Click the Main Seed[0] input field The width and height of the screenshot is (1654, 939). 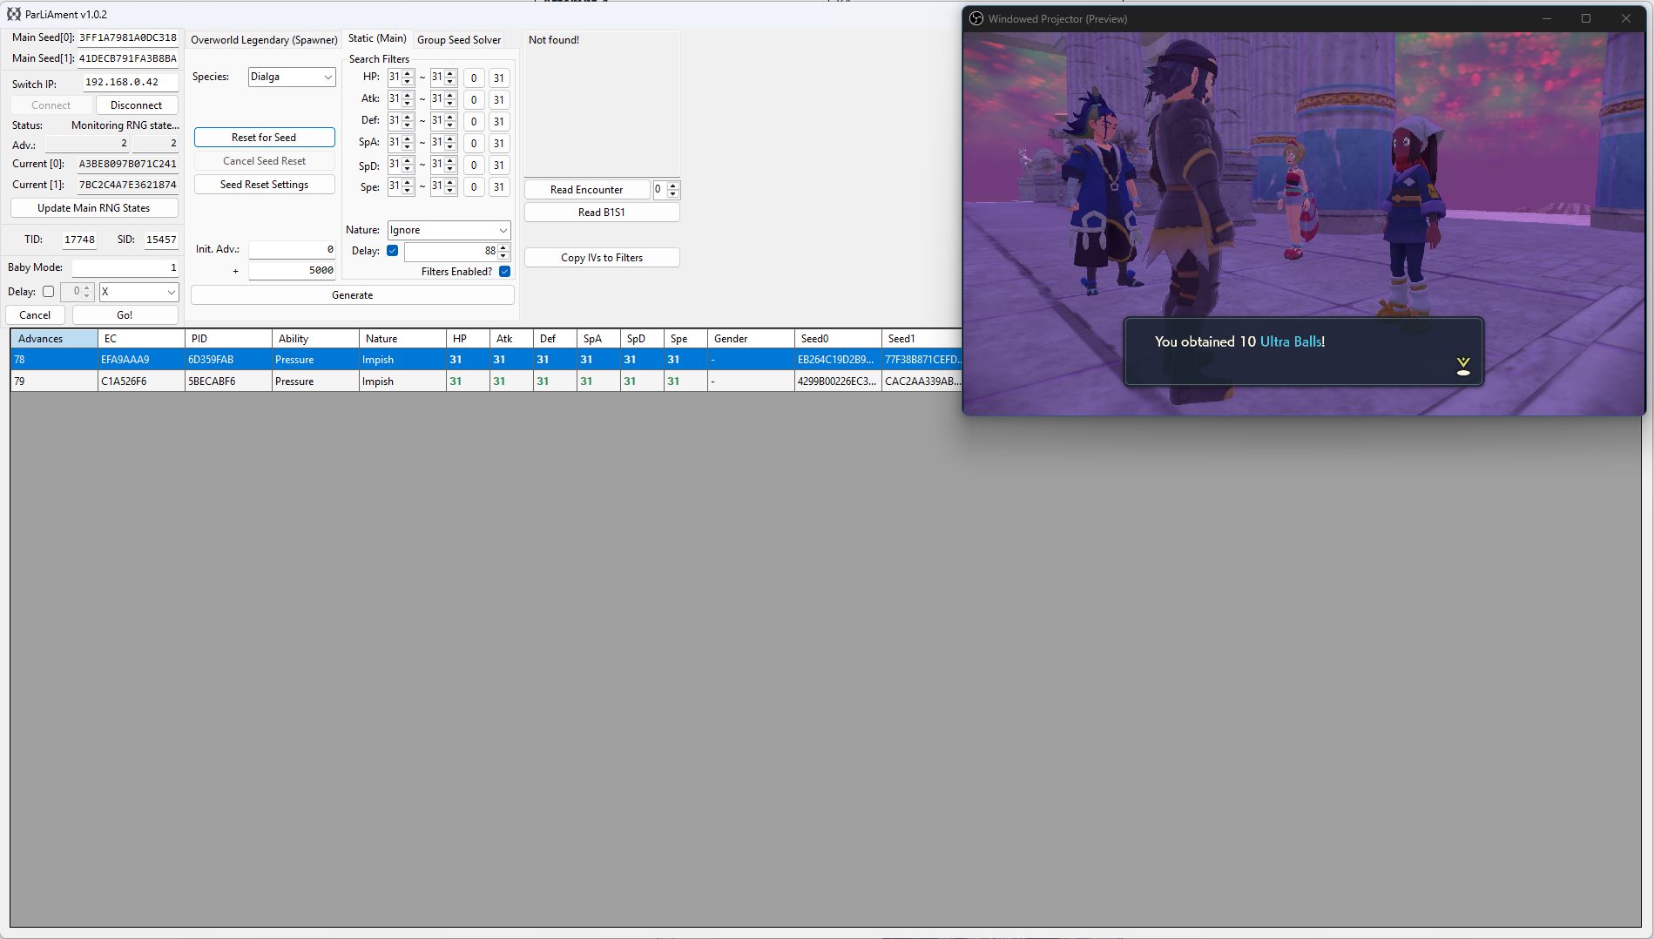tap(128, 38)
